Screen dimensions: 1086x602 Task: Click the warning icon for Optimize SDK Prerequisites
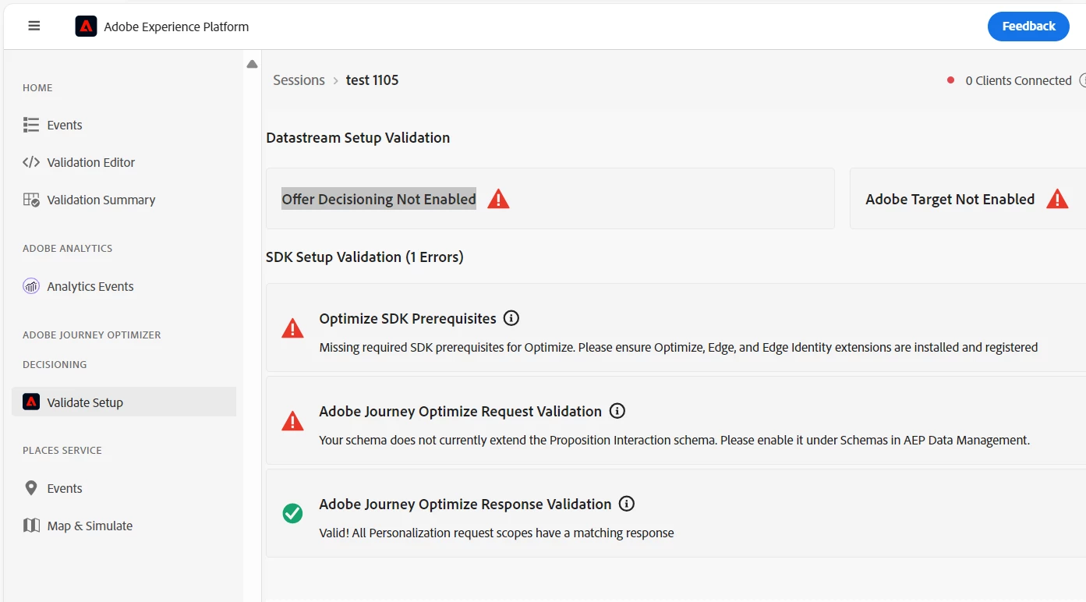point(292,328)
